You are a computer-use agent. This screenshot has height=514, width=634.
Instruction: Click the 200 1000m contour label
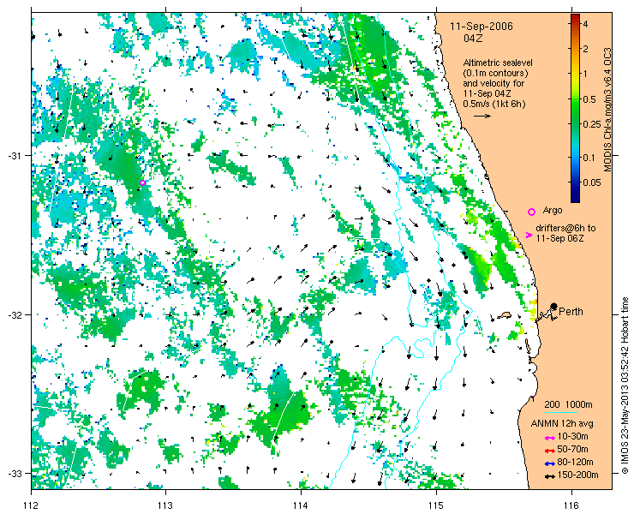[568, 405]
